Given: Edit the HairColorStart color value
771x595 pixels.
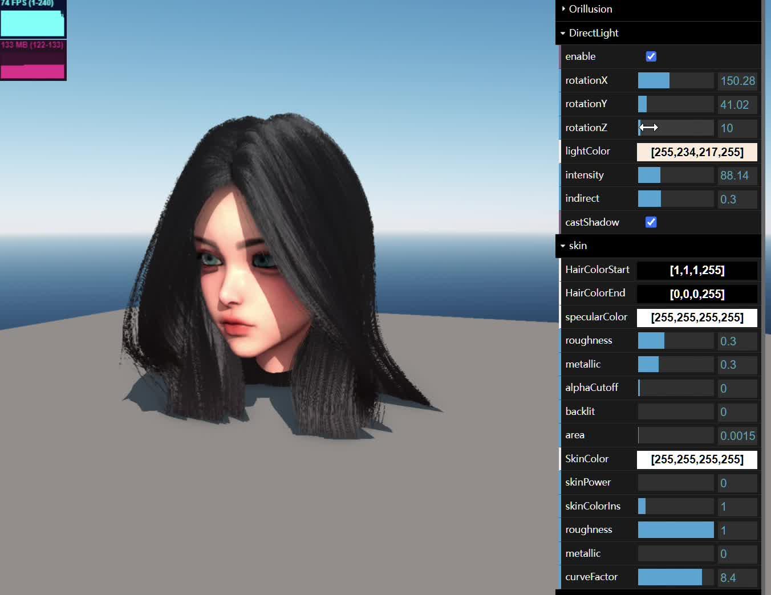Looking at the screenshot, I should click(697, 270).
